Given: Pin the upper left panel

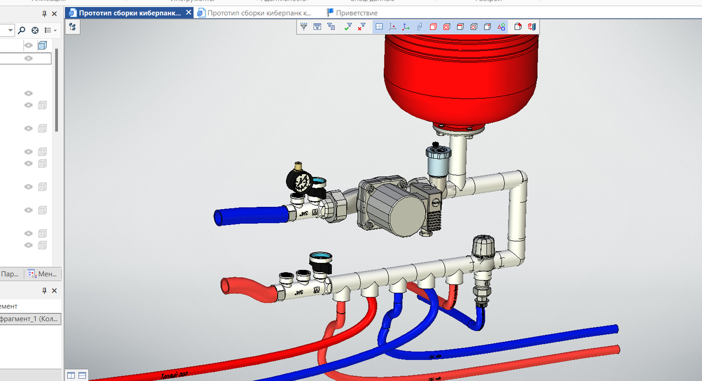Looking at the screenshot, I should point(45,13).
